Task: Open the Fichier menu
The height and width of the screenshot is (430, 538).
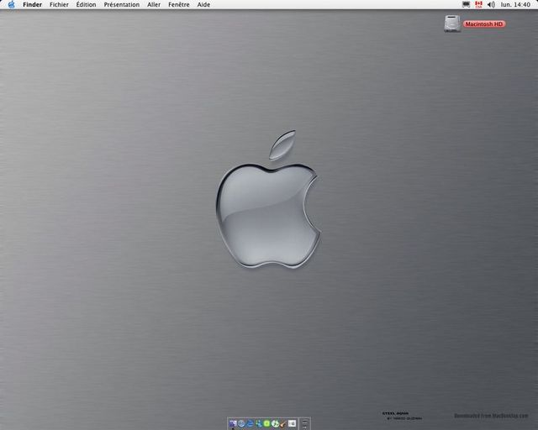Action: (x=59, y=4)
